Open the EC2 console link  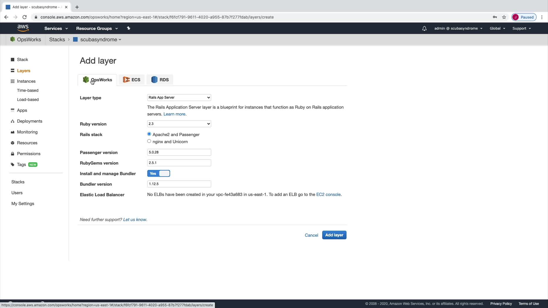(328, 194)
